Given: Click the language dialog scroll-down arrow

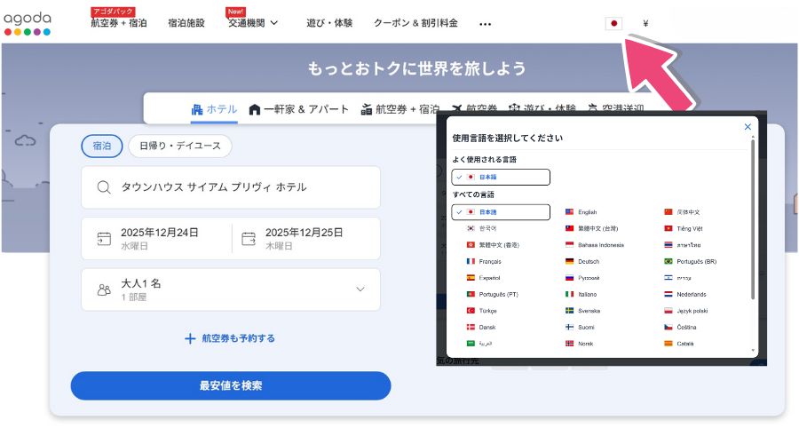Looking at the screenshot, I should pyautogui.click(x=753, y=351).
